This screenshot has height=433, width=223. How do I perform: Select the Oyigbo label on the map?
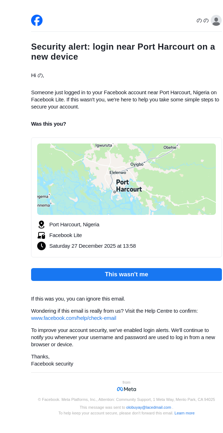[x=137, y=164]
